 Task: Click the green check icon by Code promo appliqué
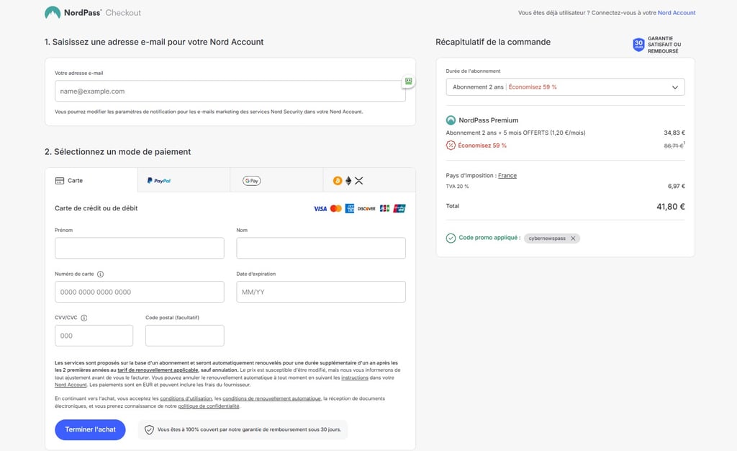point(451,238)
